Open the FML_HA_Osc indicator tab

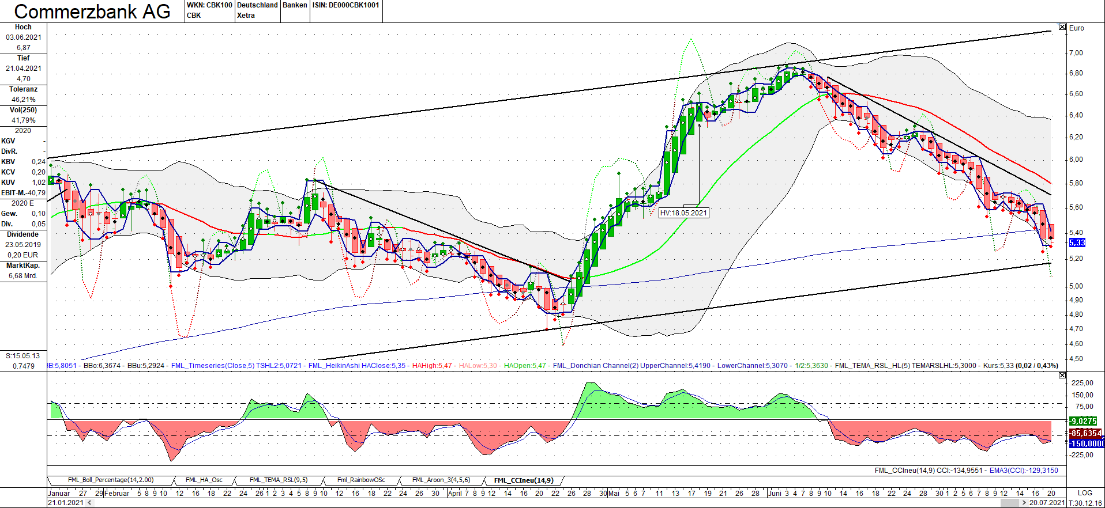pos(204,480)
